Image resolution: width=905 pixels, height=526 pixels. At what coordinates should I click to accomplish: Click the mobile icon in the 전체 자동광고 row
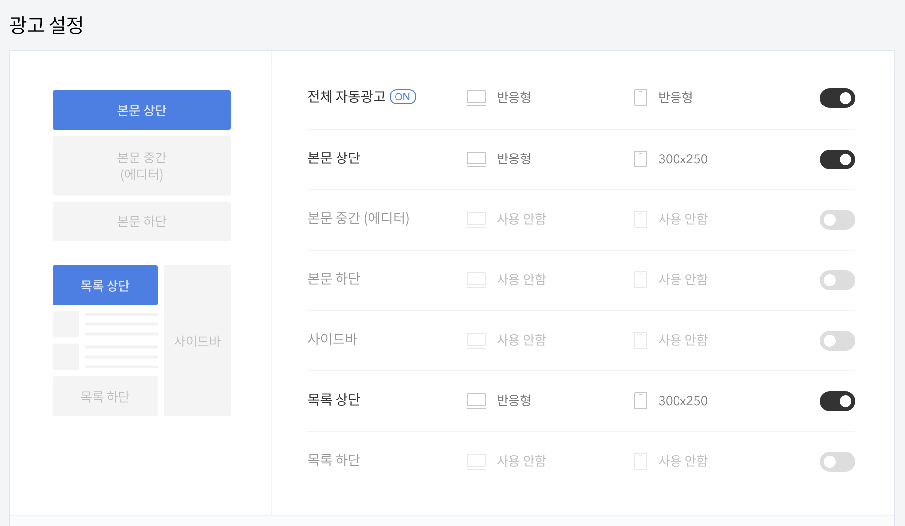[640, 98]
